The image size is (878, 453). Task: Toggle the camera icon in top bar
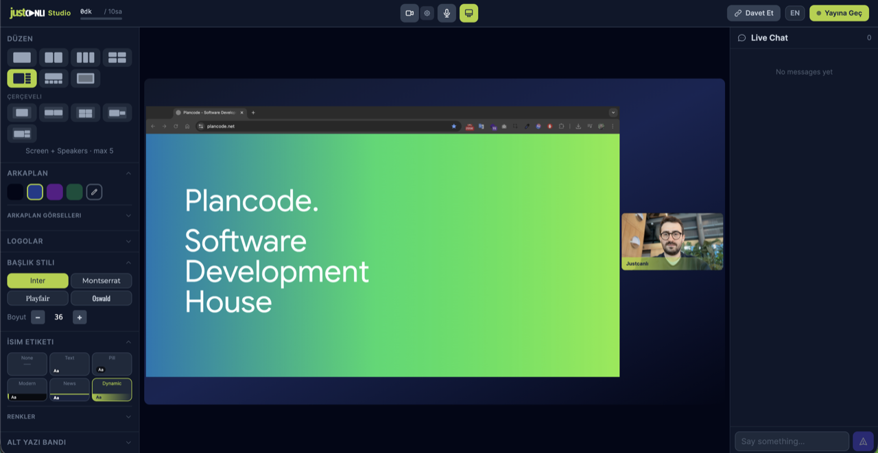click(410, 13)
